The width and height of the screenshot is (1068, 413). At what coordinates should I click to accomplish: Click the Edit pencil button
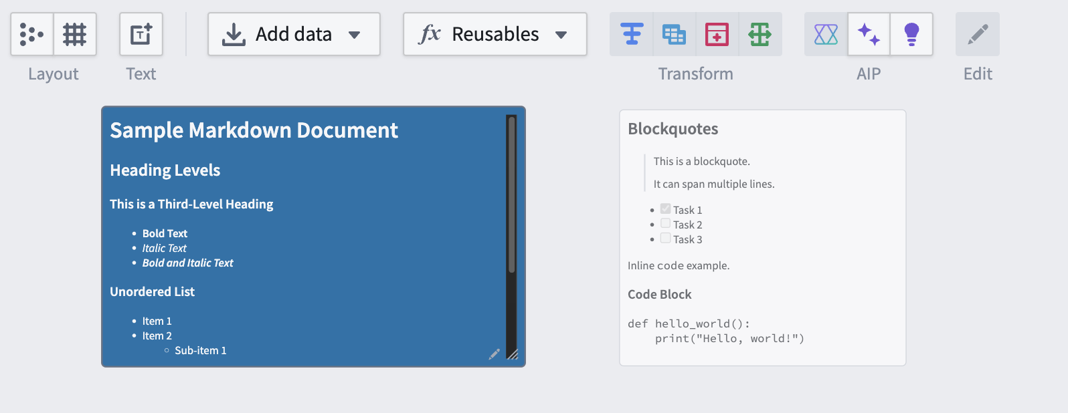point(978,34)
